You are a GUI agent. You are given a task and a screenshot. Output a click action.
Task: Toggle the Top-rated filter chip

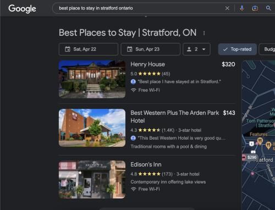coord(238,49)
